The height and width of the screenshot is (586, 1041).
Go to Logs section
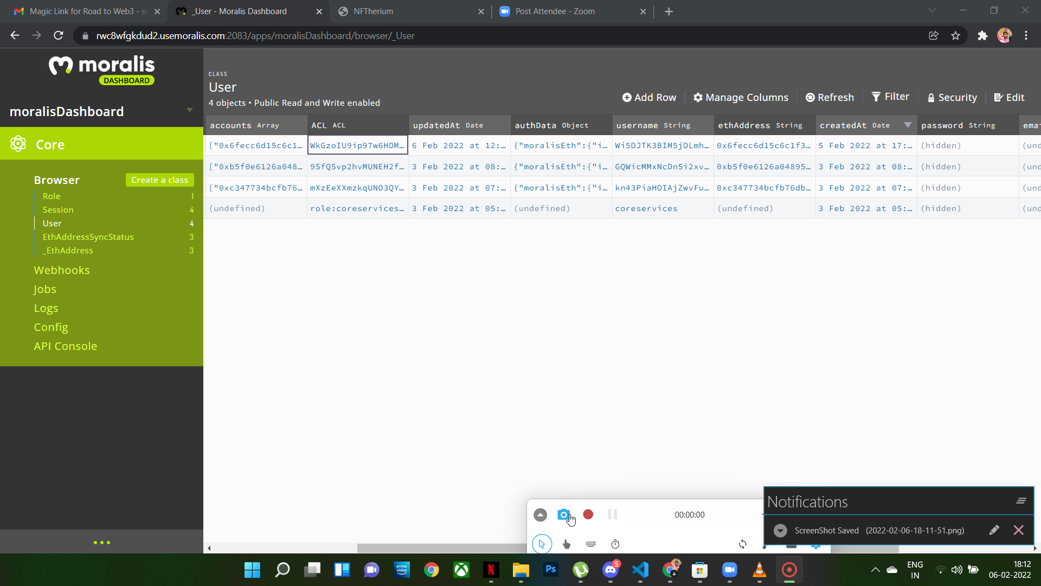[x=46, y=308]
